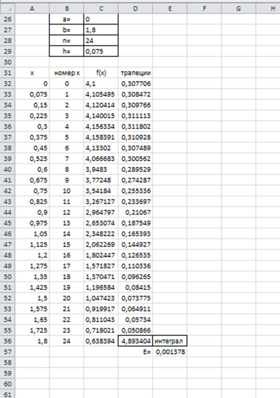Click cell with value 1,047423
280x398 pixels.
point(101,298)
